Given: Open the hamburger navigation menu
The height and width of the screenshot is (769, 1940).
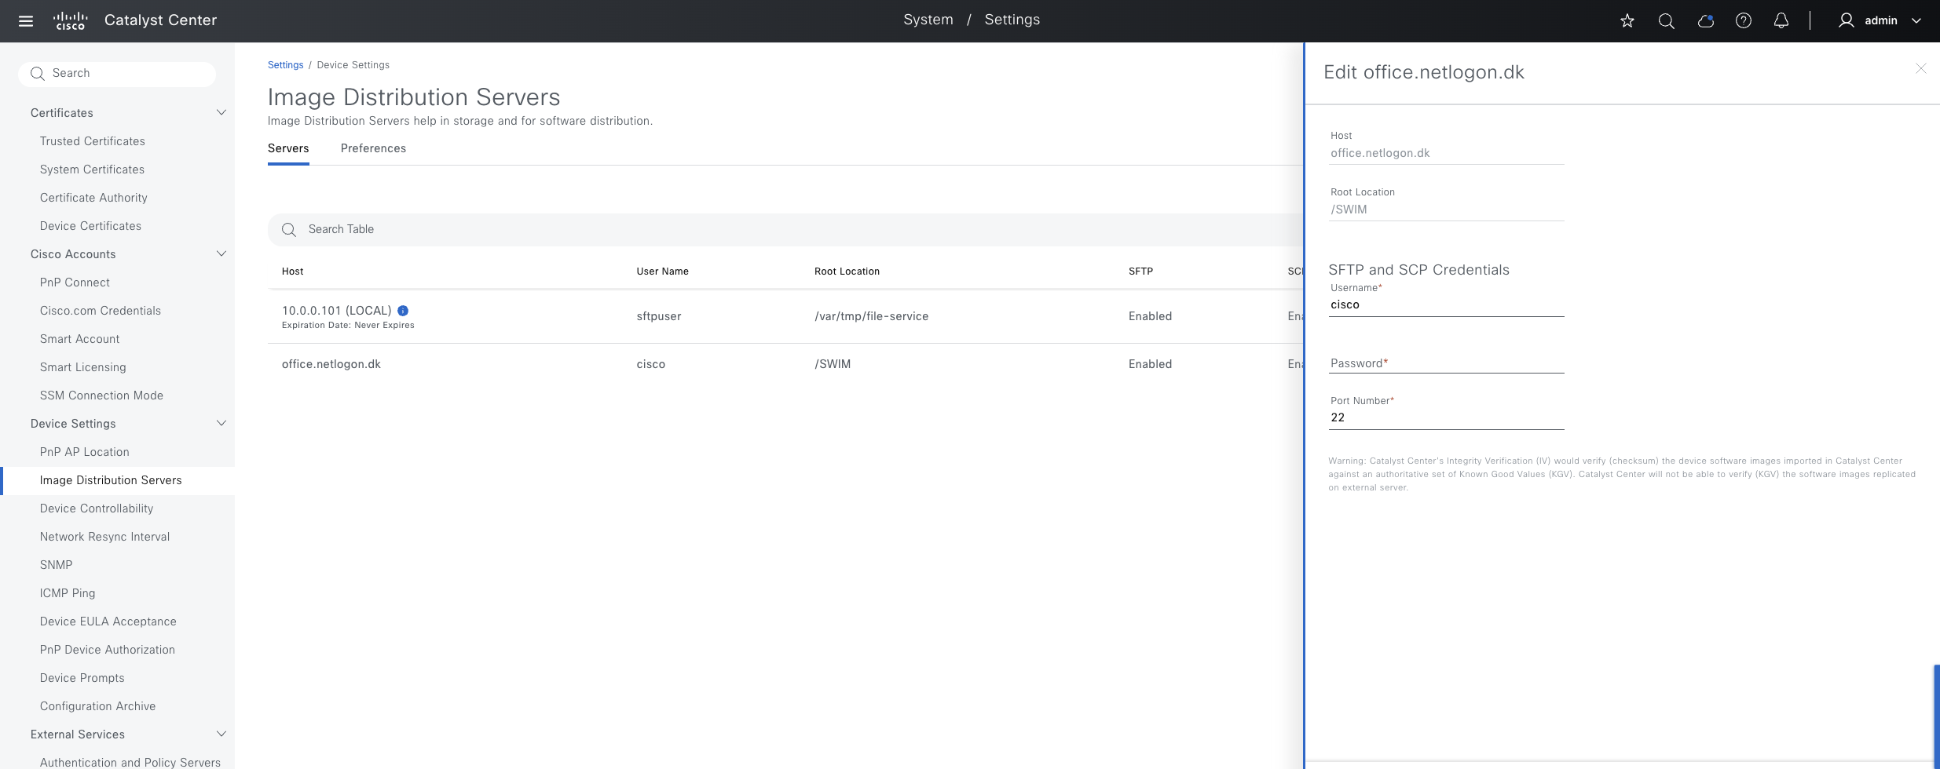Looking at the screenshot, I should pyautogui.click(x=26, y=21).
